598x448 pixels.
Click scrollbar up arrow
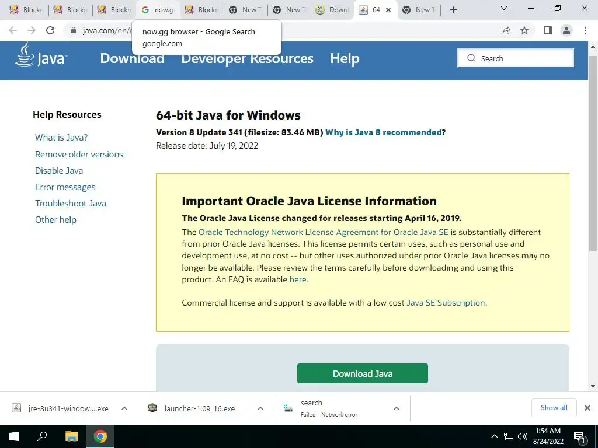click(x=593, y=47)
